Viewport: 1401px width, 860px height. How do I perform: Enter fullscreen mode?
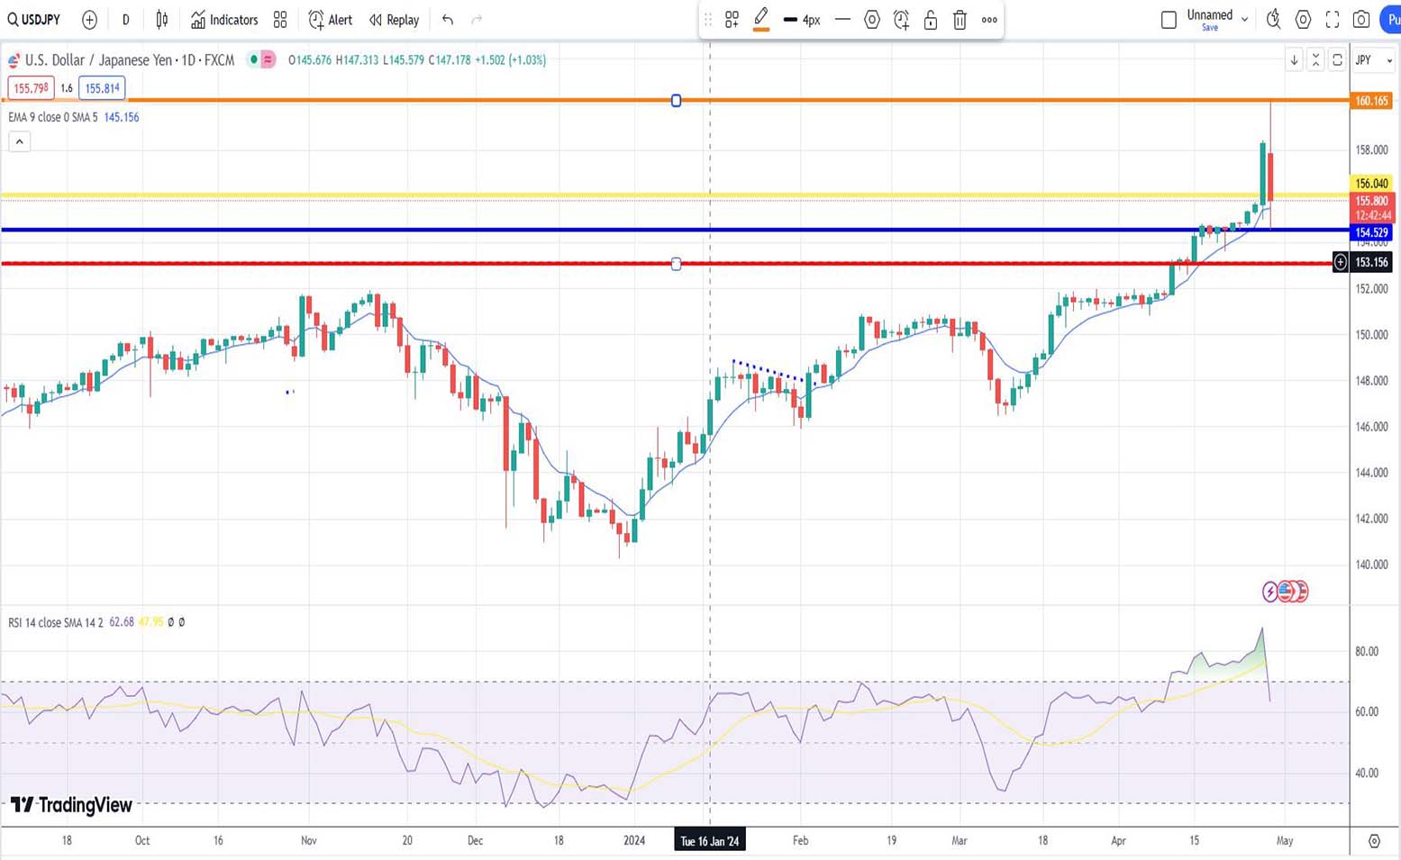coord(1333,20)
